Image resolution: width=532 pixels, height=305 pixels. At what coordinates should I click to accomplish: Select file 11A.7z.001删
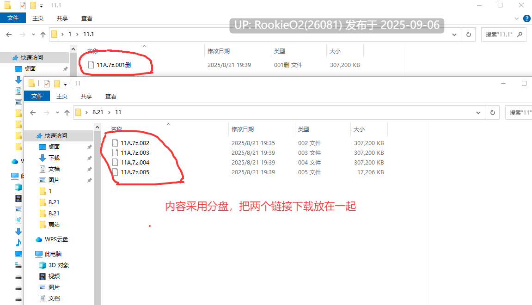point(114,65)
